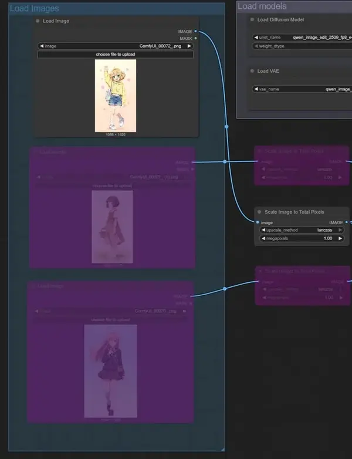This screenshot has height=459, width=352.
Task: Click the MASK output port of the ComfyUI_00072 Load Image node
Action: [195, 38]
